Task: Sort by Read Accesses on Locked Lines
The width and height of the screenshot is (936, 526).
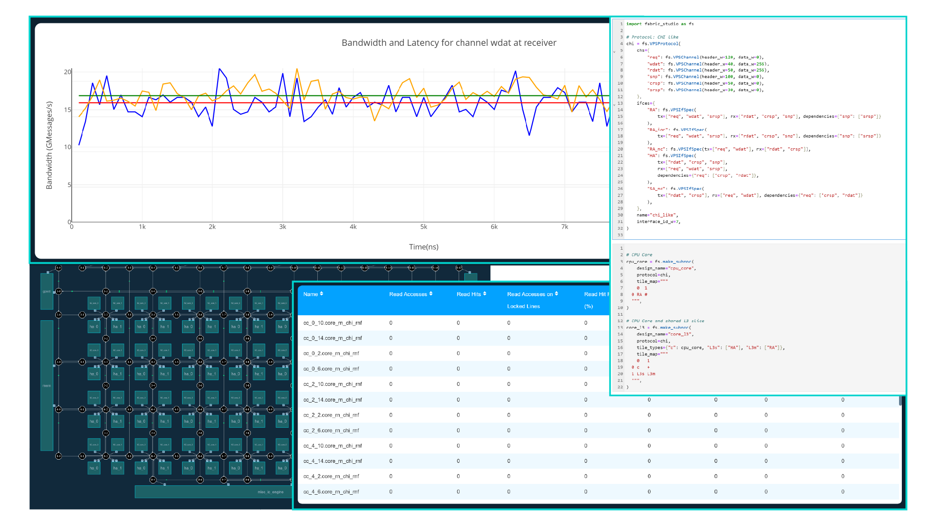Action: click(x=556, y=294)
